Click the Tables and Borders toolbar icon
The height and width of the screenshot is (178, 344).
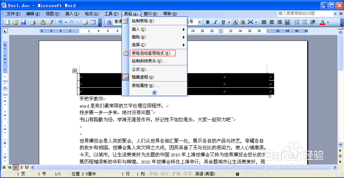tap(85, 22)
